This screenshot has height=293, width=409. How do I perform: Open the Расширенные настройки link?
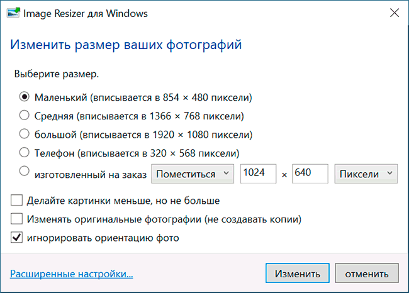(x=72, y=274)
